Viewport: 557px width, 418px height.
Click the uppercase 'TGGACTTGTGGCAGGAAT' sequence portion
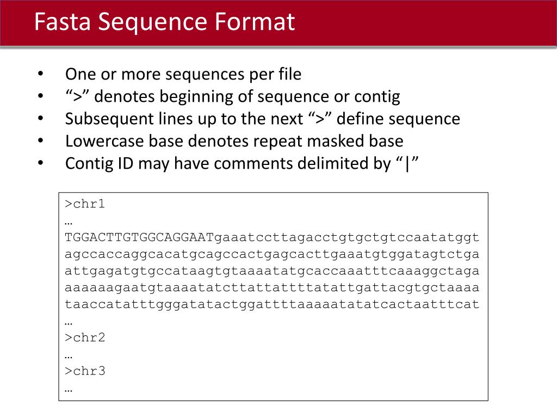coord(139,237)
